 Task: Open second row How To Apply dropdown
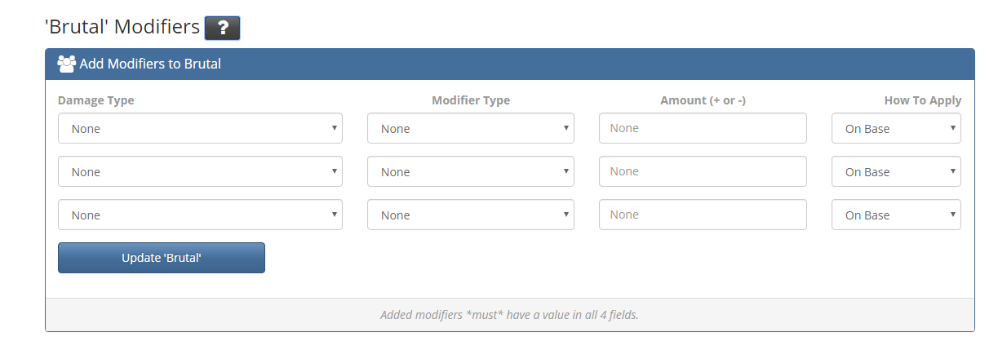(896, 171)
